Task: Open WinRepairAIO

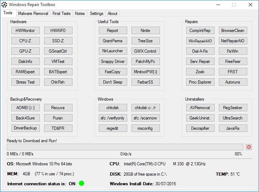Action: click(x=200, y=41)
